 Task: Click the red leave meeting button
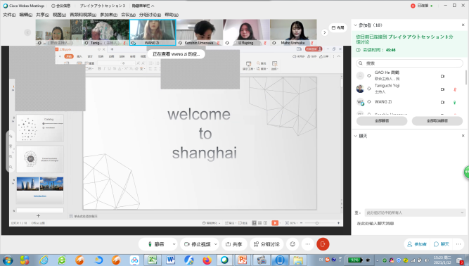tap(323, 244)
